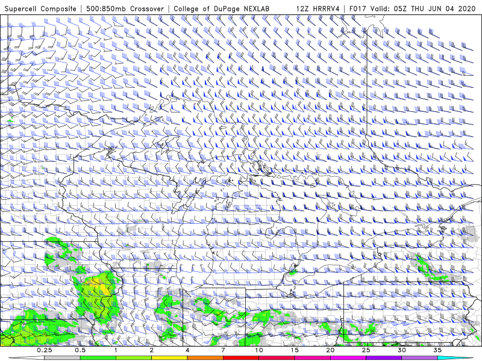Click the '20' legend label
The width and height of the screenshot is (482, 361).
tap(330, 350)
